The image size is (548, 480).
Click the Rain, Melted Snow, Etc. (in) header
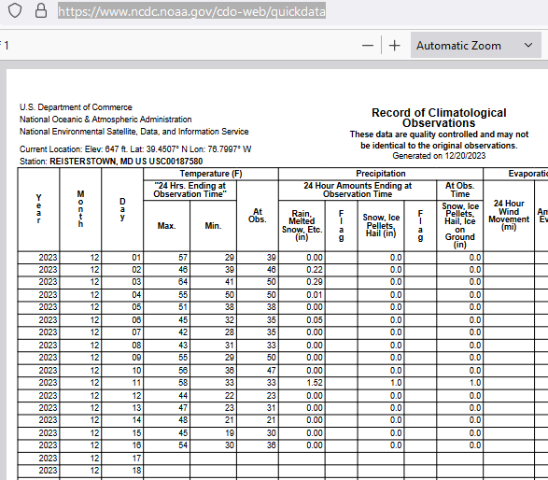click(x=302, y=225)
